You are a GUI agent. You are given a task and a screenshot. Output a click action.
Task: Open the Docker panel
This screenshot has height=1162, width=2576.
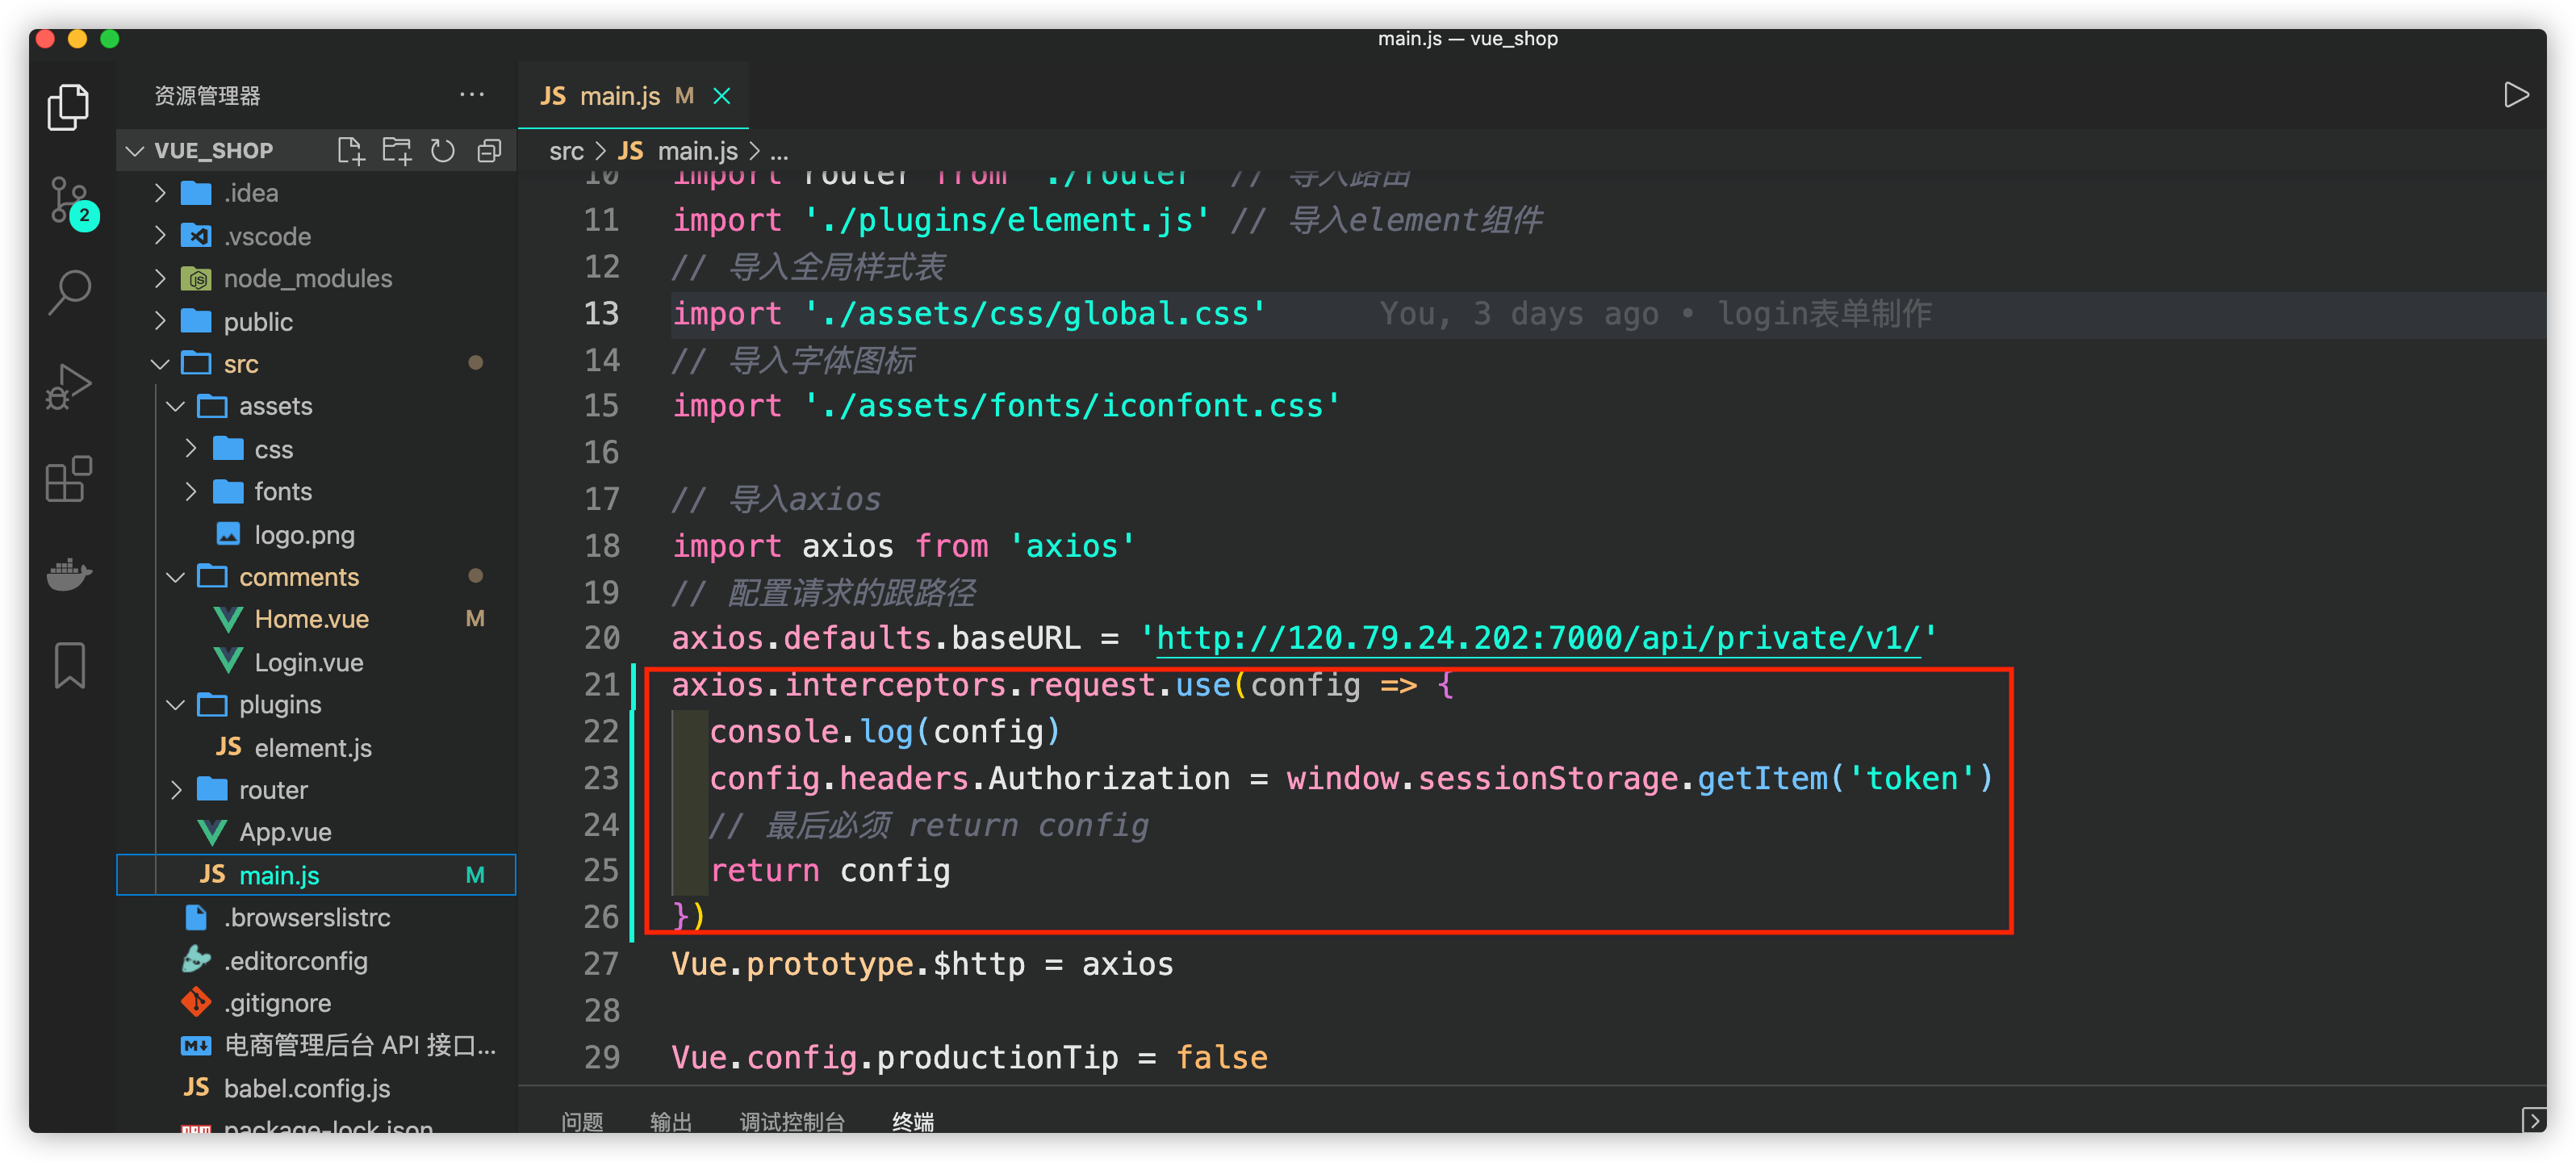[69, 573]
